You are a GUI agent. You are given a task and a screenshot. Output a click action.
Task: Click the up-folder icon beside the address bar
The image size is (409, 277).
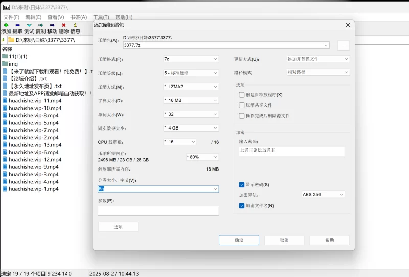[x=4, y=40]
